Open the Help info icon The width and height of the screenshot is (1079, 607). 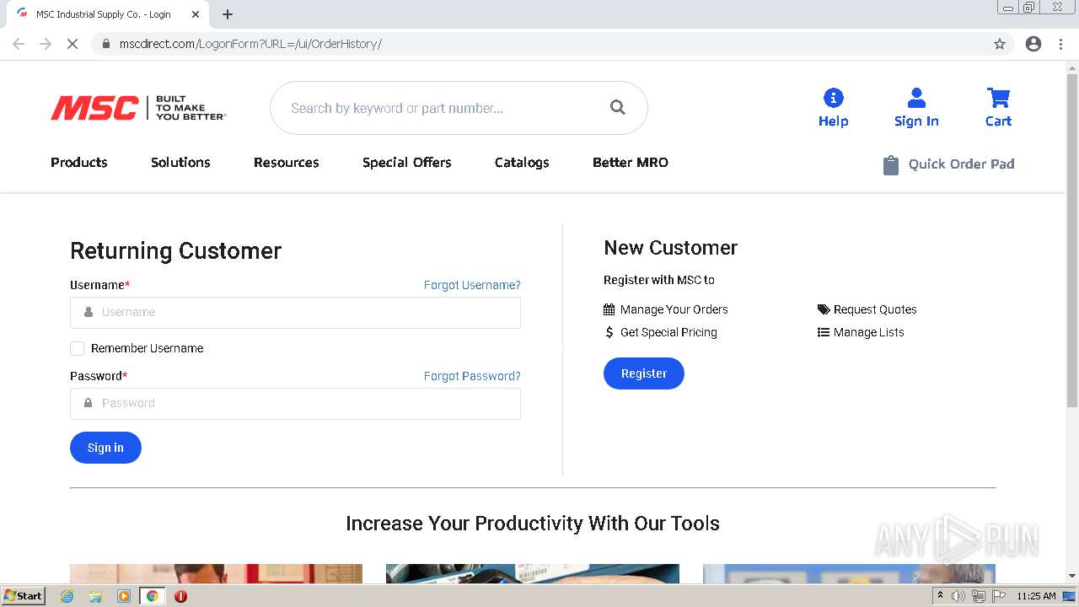coord(833,99)
